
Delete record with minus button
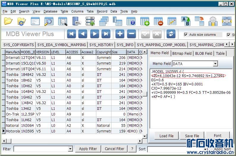coord(131,34)
